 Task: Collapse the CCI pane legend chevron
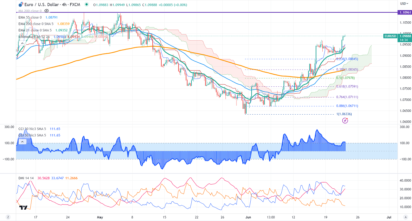(x=22, y=142)
